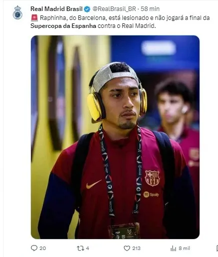Click the Barcelona crest on the jacket

(152, 178)
